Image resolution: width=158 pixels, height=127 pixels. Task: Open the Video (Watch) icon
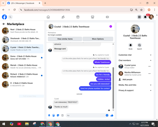(x=78, y=17)
